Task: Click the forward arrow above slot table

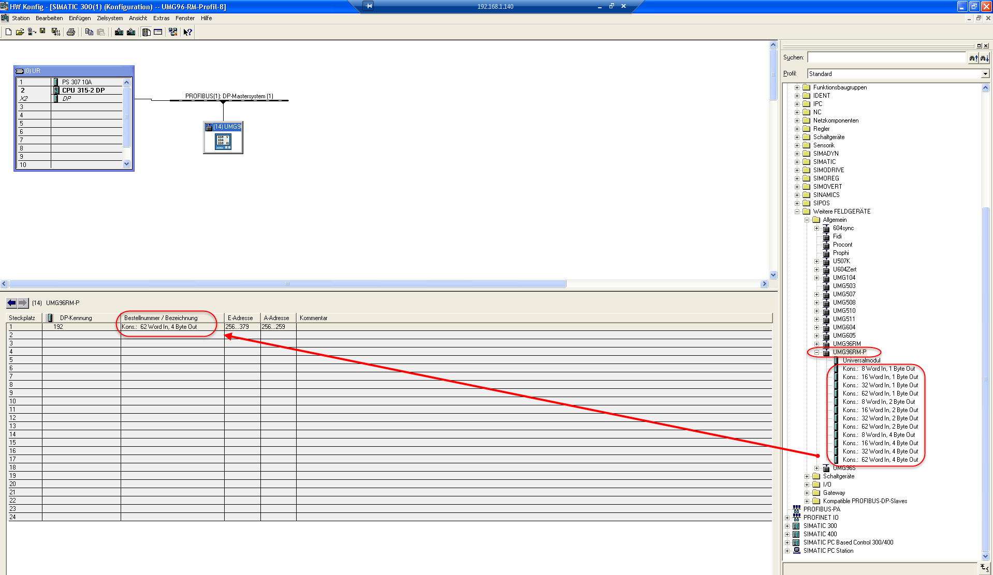Action: (23, 303)
